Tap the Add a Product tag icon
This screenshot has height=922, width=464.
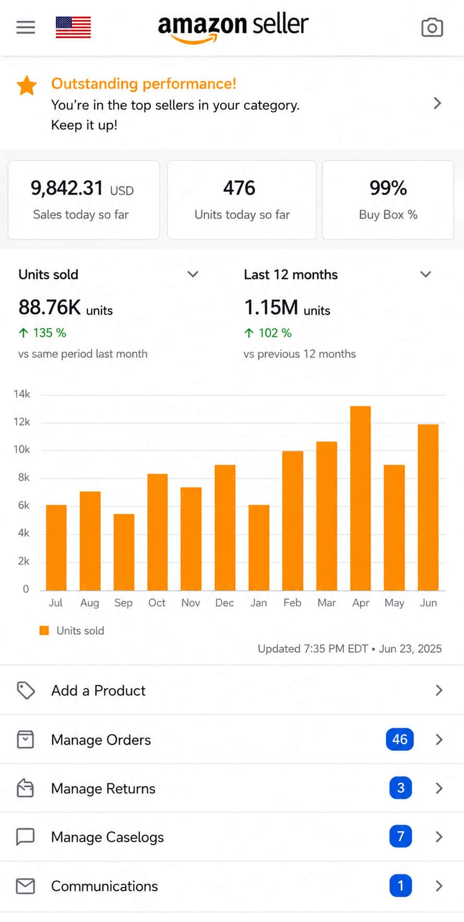point(26,690)
